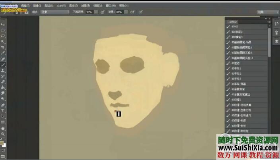Toggle Quick Mask mode below the color swatches
Image resolution: width=280 pixels, height=160 pixels.
click(x=3, y=151)
